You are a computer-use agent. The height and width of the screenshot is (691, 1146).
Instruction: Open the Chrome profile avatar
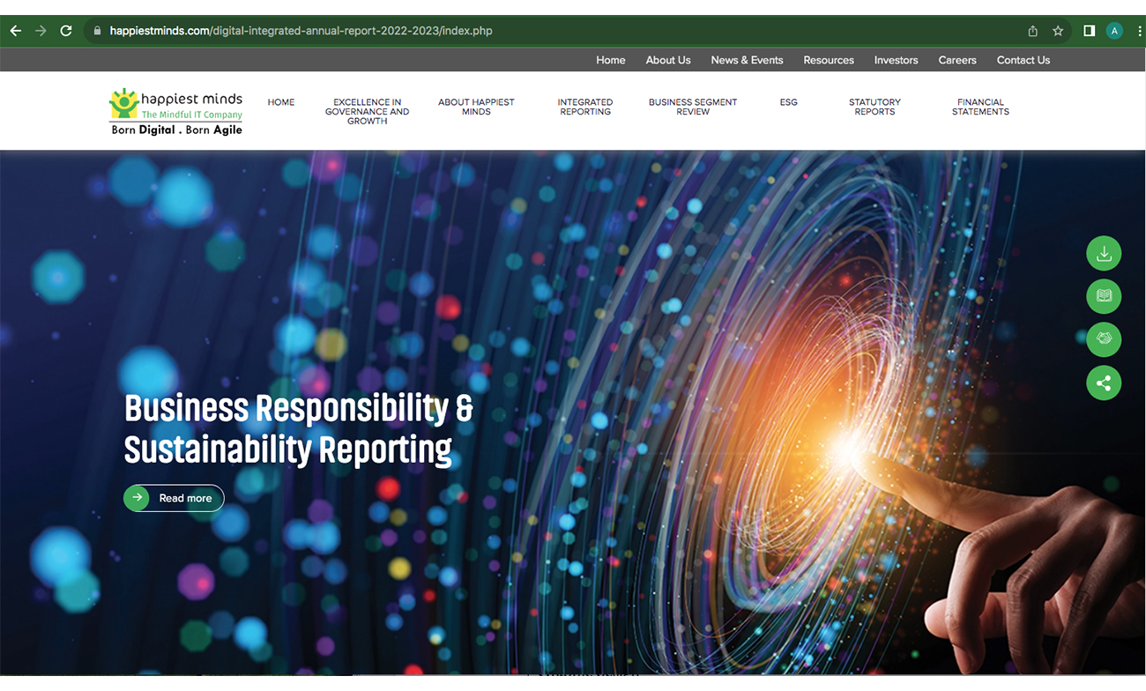click(1114, 31)
